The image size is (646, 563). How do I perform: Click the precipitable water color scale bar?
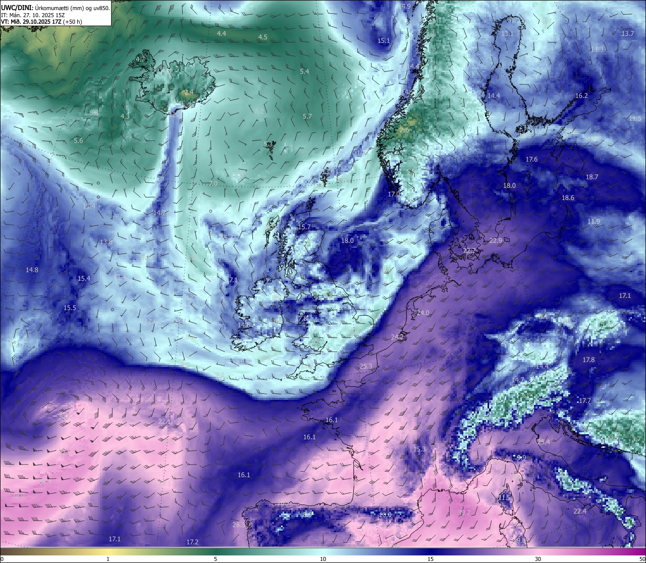click(x=323, y=551)
